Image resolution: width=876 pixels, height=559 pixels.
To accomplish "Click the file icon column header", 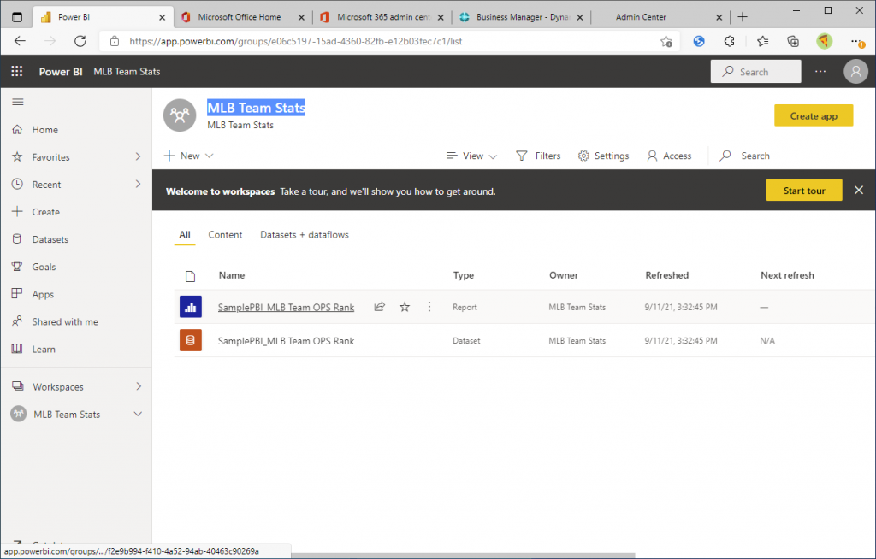I will 191,276.
